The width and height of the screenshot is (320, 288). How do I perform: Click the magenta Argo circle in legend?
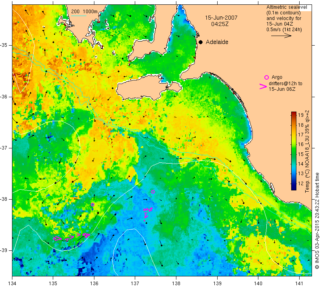266,77
